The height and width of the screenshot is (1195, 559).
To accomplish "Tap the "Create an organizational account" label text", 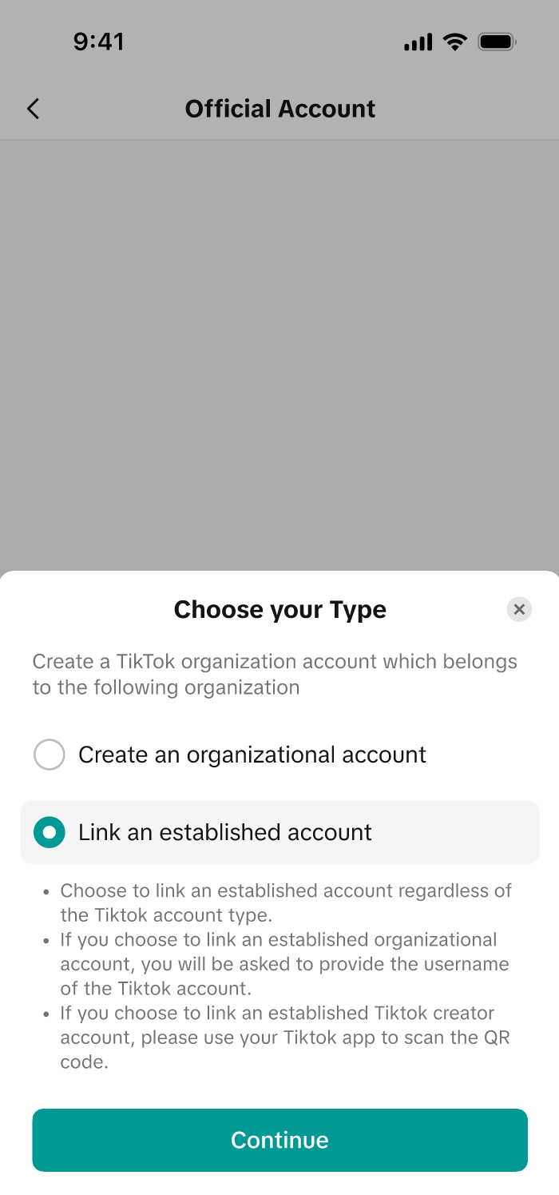I will tap(252, 755).
